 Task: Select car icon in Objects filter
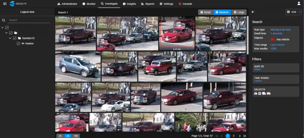pyautogui.click(x=256, y=93)
